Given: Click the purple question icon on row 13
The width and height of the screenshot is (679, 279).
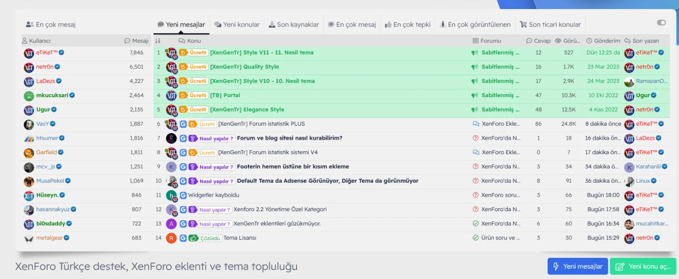Looking at the screenshot, I should coord(192,224).
